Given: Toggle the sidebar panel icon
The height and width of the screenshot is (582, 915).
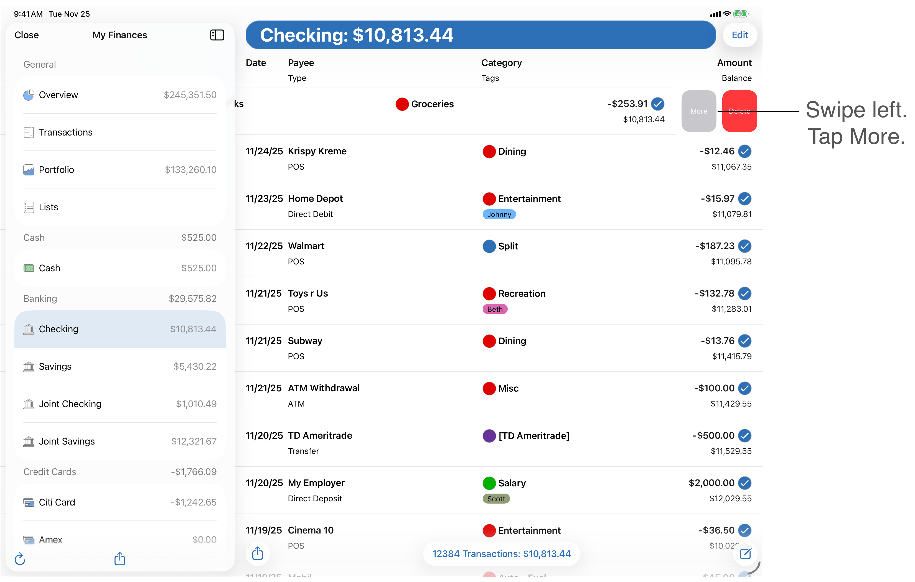Looking at the screenshot, I should coord(217,35).
